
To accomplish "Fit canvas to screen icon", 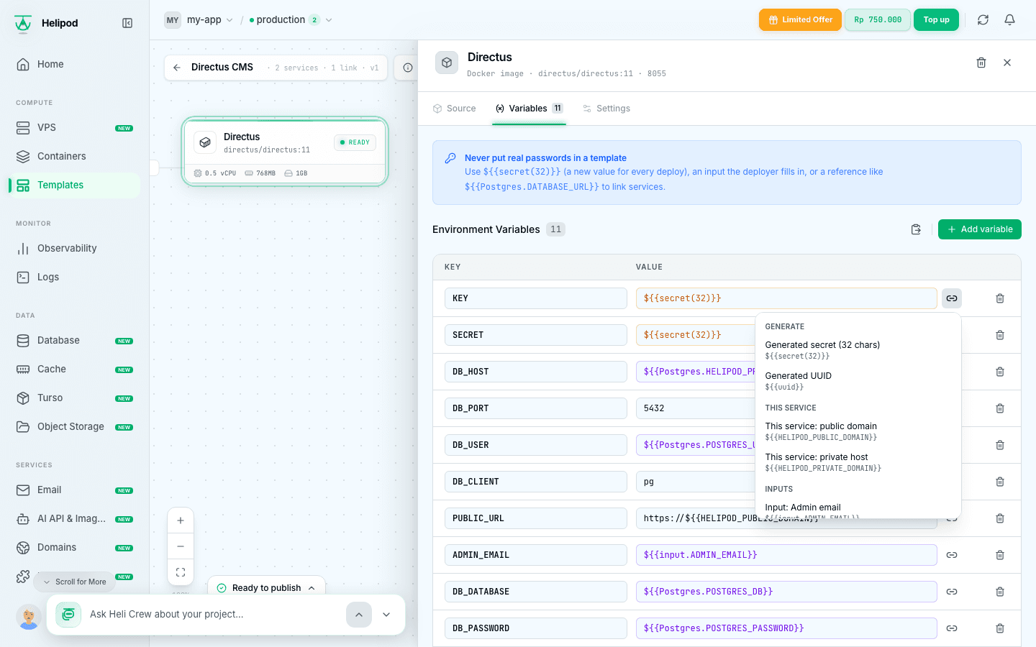I will click(x=181, y=572).
